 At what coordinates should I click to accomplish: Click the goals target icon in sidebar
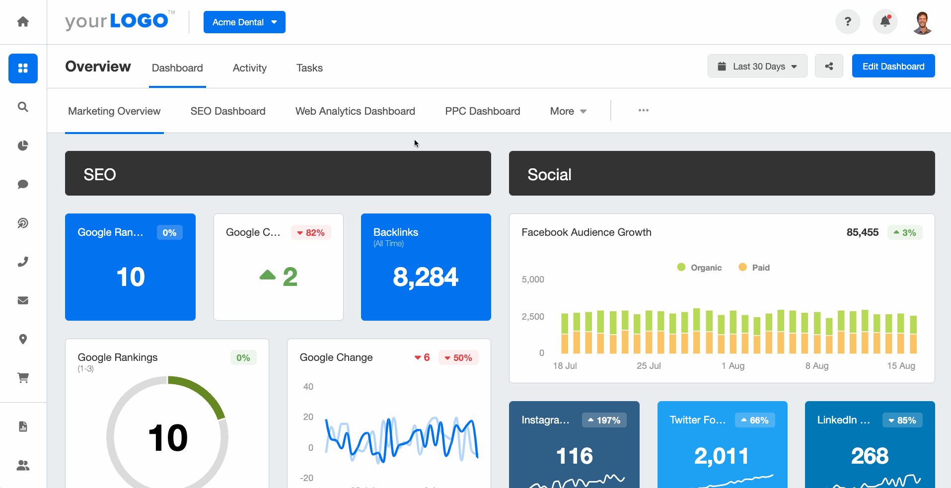23,223
